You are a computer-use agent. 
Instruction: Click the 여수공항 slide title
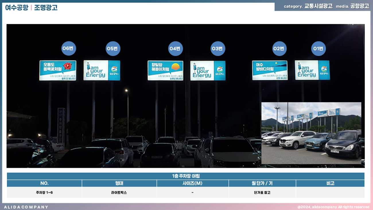(17, 8)
